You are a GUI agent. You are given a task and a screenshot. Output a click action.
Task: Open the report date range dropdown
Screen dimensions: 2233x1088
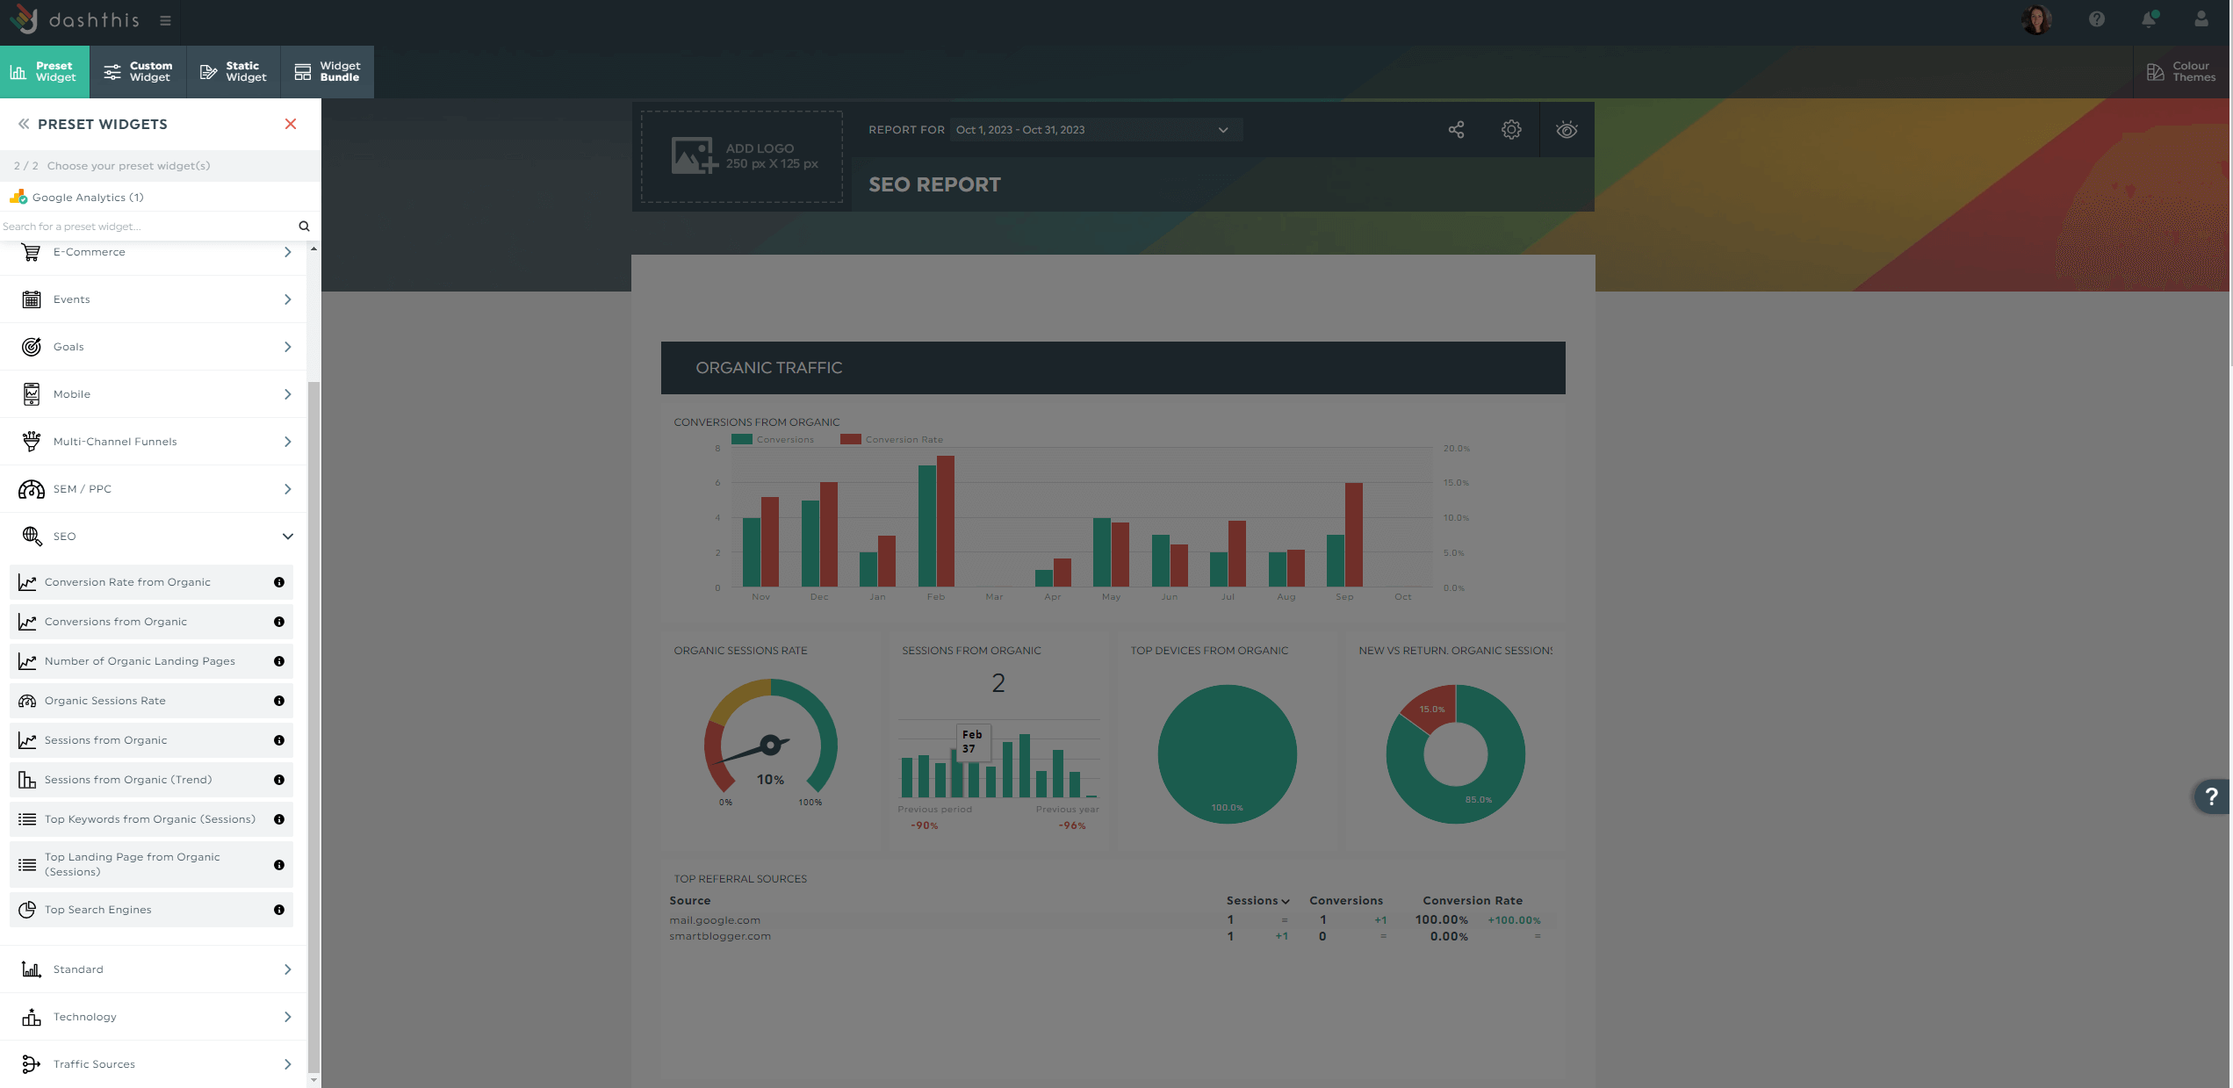(x=1095, y=130)
